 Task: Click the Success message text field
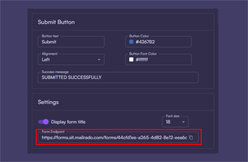(x=118, y=77)
